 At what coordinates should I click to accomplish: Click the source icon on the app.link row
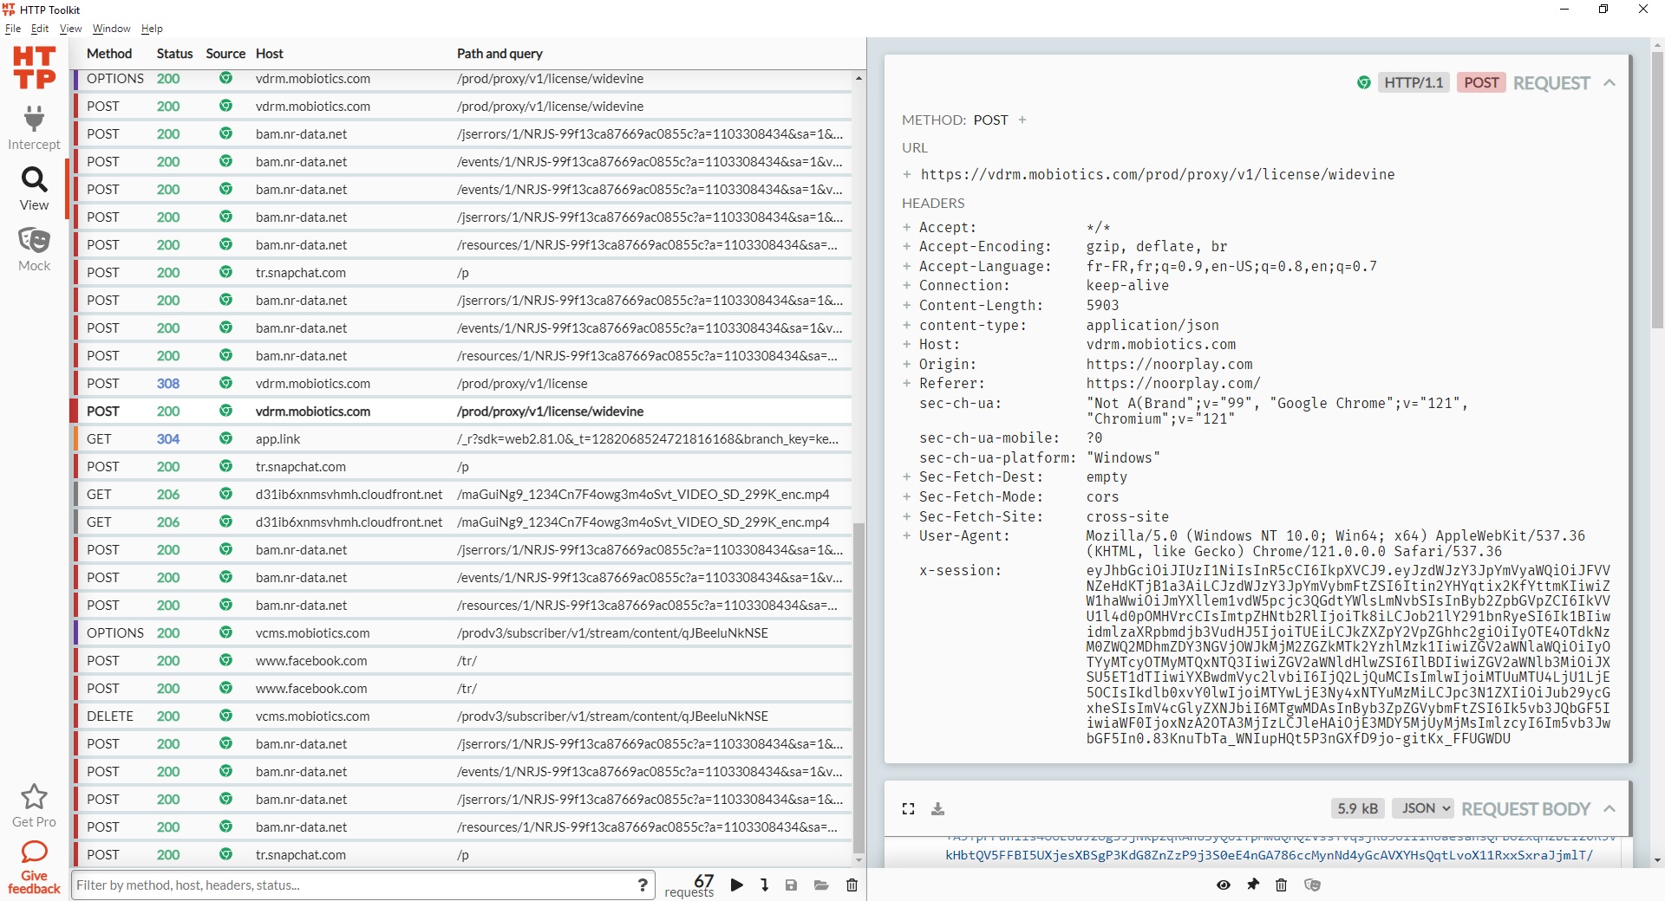click(225, 438)
